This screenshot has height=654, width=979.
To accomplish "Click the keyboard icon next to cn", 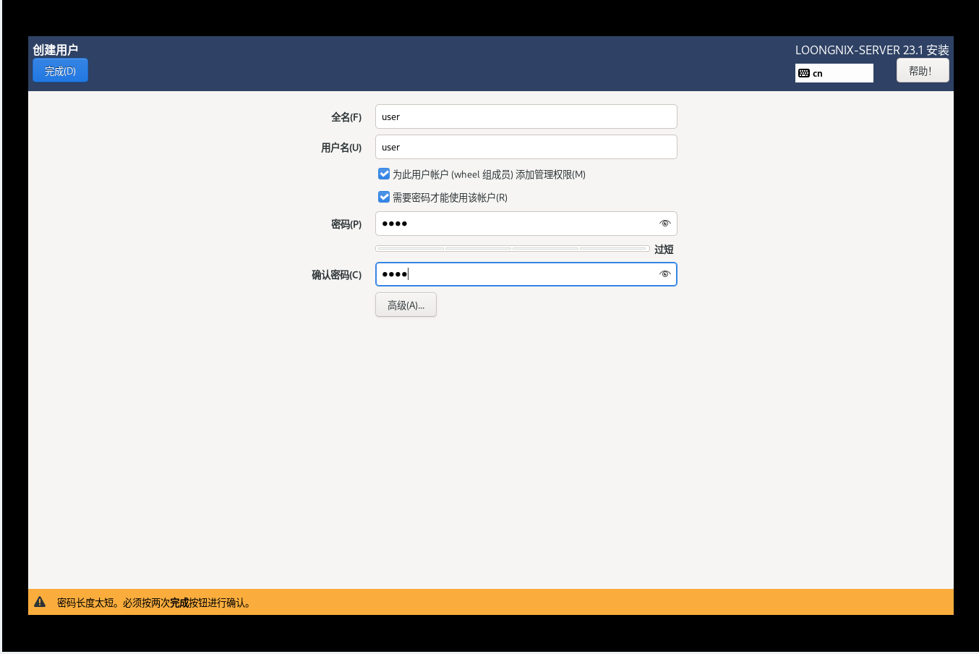I will coord(804,73).
